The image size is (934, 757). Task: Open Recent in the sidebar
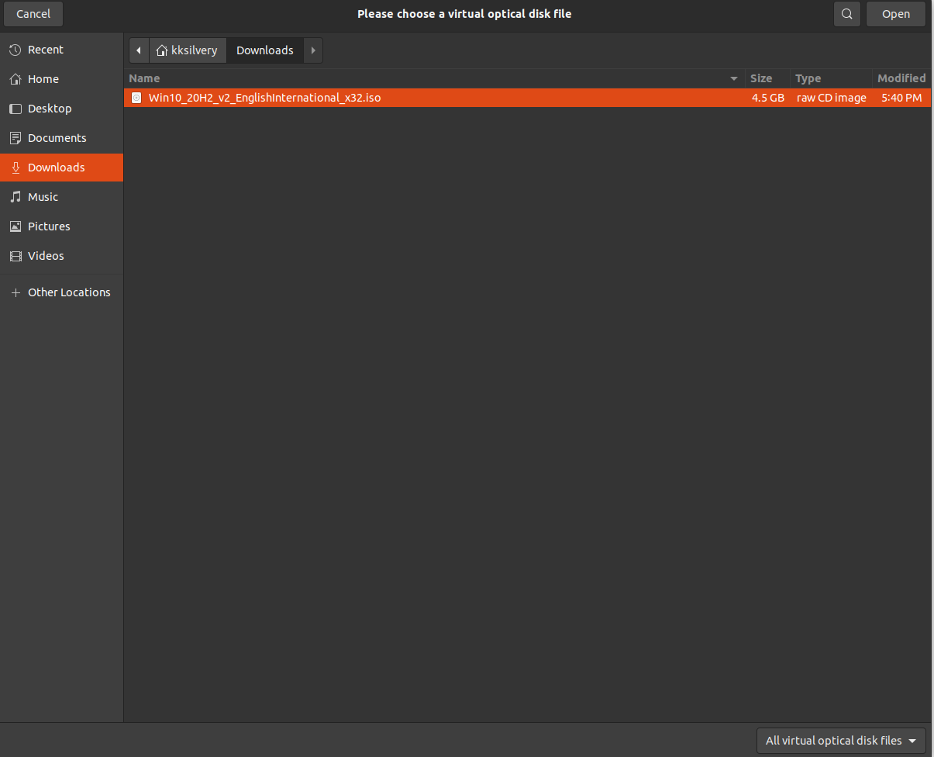(61, 50)
